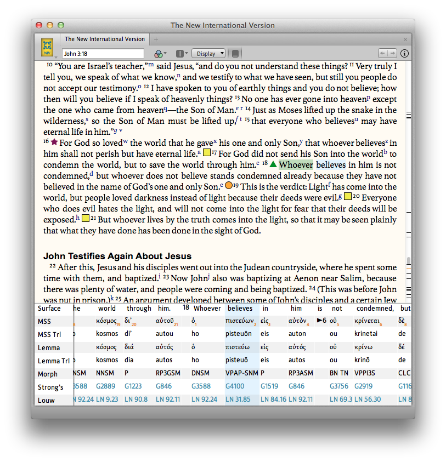Click the vertical scrollbar thumb
446x462 pixels.
tap(409, 261)
